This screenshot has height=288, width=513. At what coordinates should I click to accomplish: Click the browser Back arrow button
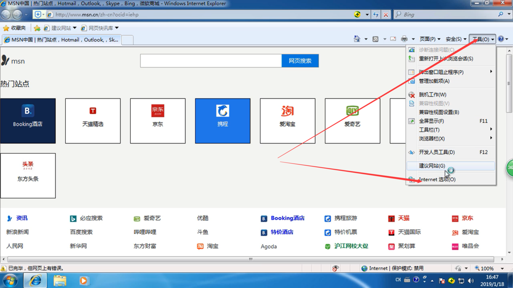(x=6, y=14)
